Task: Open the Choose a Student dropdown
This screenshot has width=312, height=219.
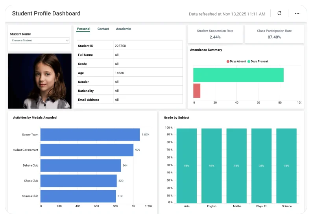Action: (x=40, y=41)
